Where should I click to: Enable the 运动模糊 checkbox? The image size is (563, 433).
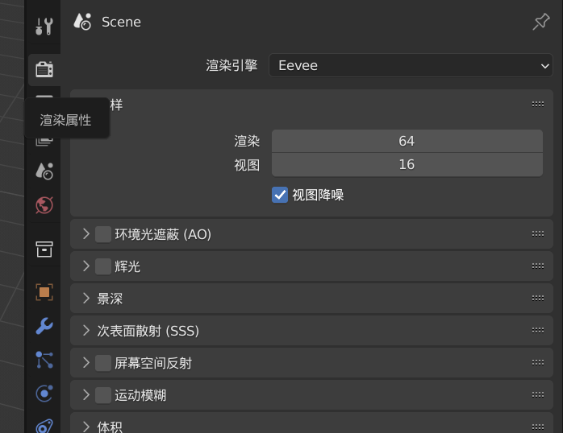[x=103, y=395]
